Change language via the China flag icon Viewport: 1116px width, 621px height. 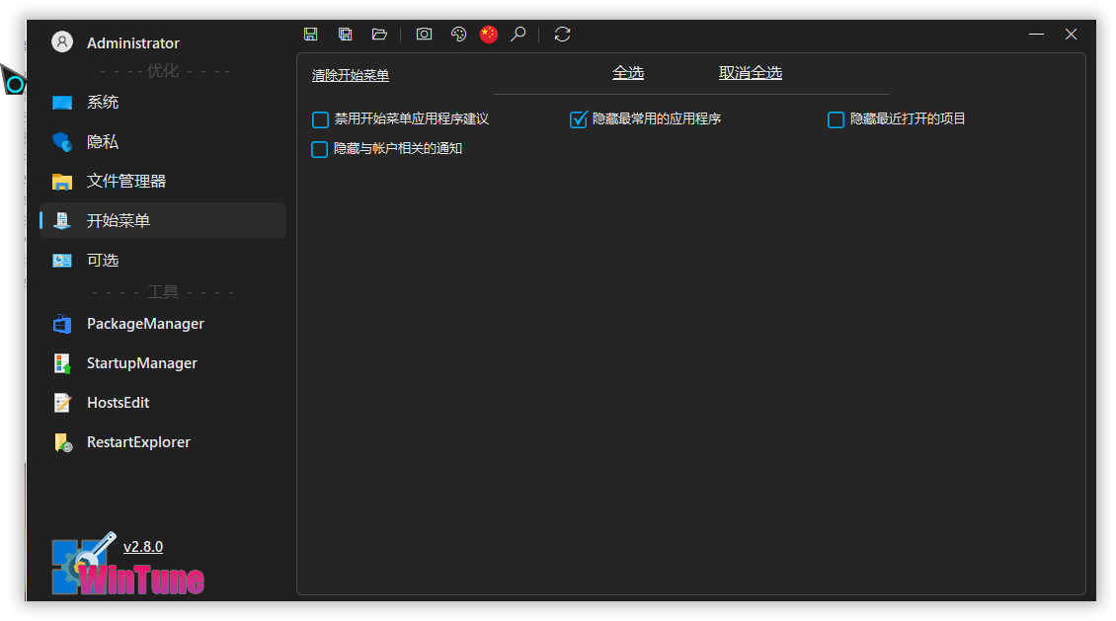(489, 35)
